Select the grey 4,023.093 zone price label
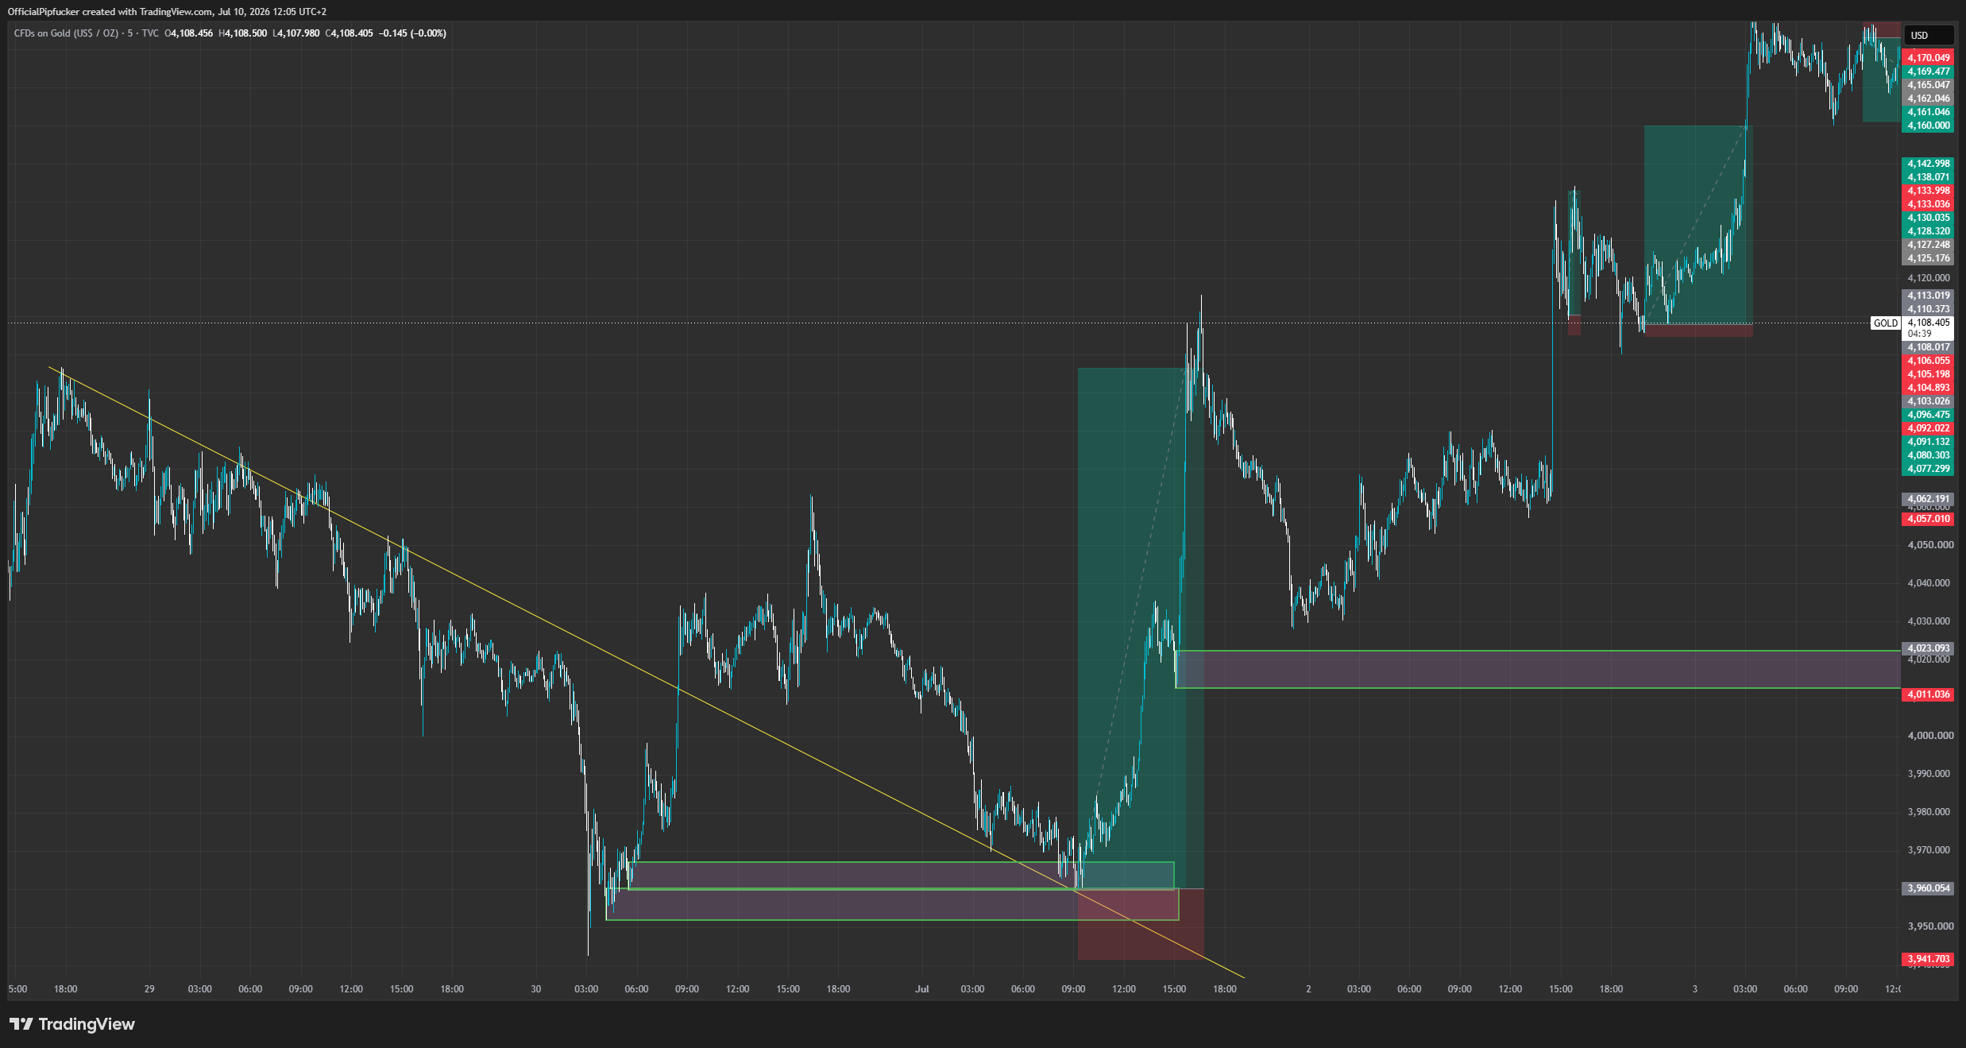The height and width of the screenshot is (1048, 1966). coord(1928,648)
